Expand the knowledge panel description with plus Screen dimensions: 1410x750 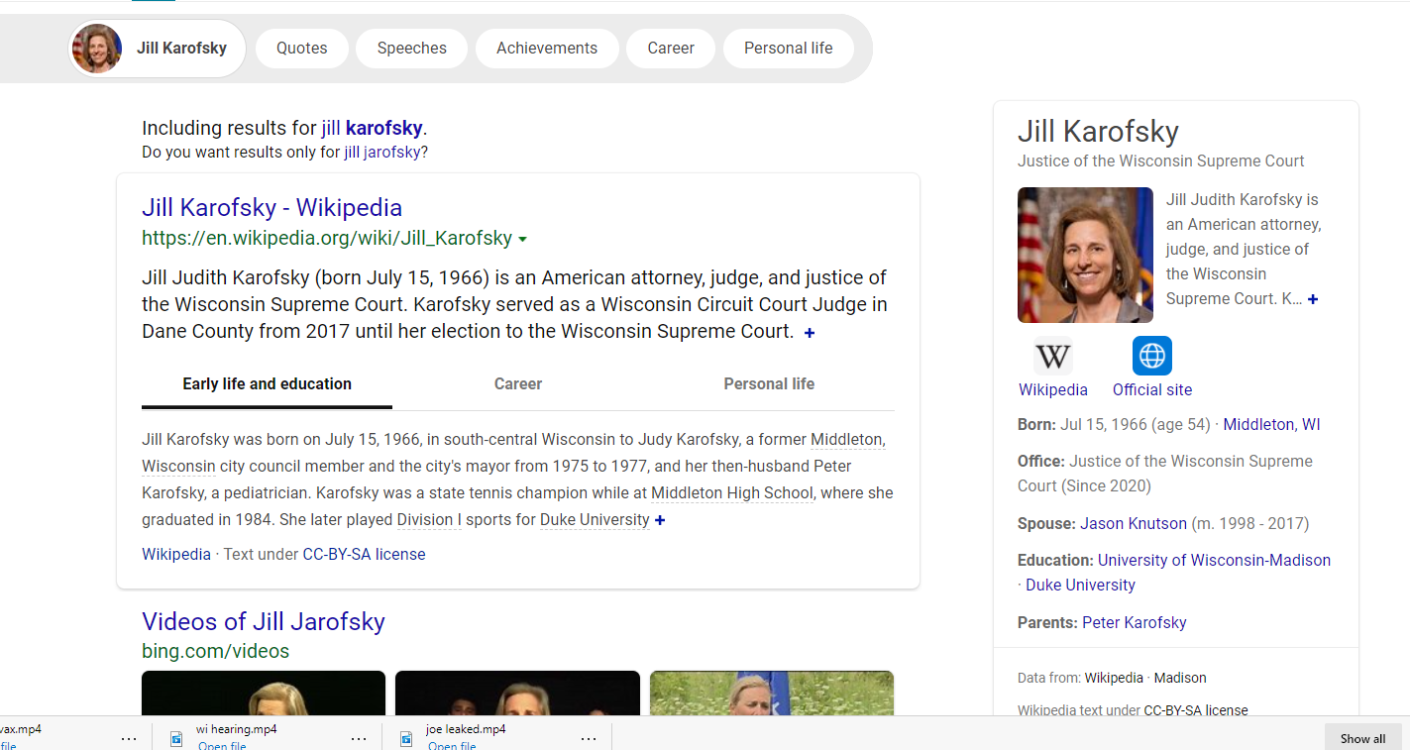(x=1313, y=299)
